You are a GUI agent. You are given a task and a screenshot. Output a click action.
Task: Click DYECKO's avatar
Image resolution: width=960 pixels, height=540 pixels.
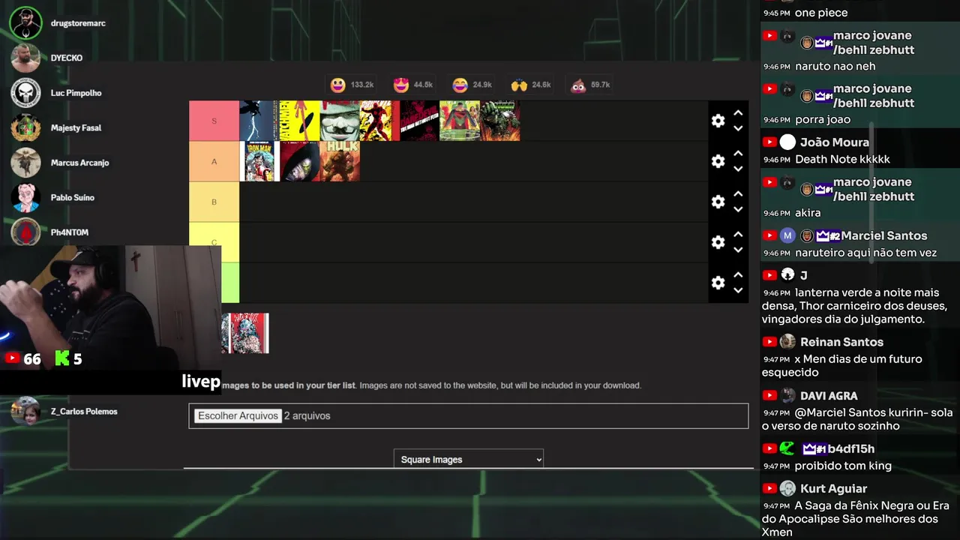pyautogui.click(x=25, y=58)
